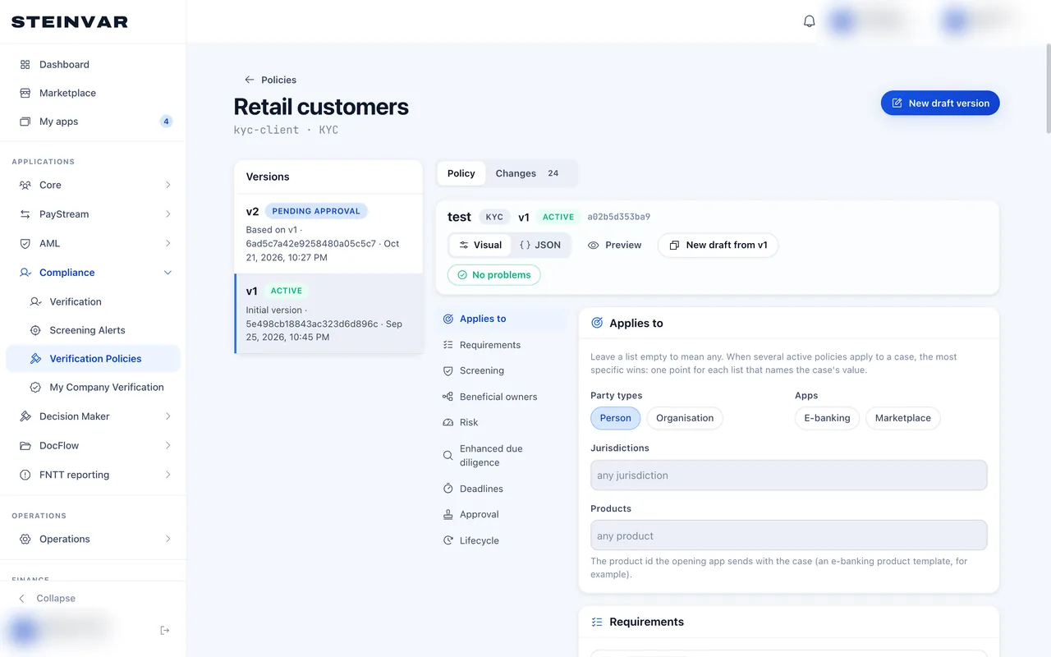
Task: Toggle the Marketplace app chip
Action: [902, 418]
